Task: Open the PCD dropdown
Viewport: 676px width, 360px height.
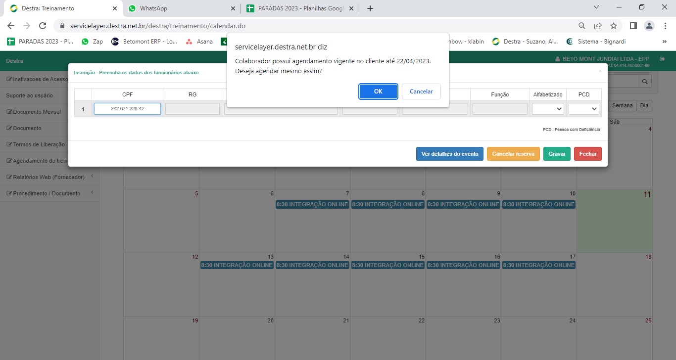Action: tap(583, 109)
